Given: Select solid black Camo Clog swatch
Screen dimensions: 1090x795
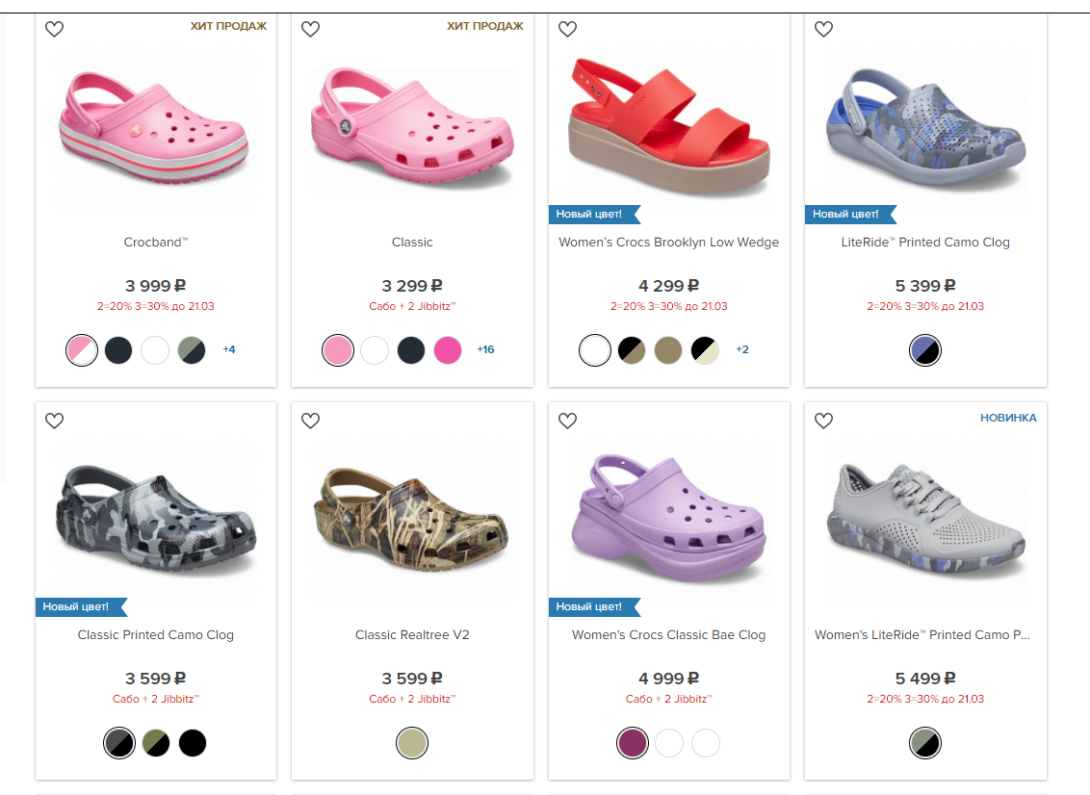Looking at the screenshot, I should pyautogui.click(x=193, y=743).
